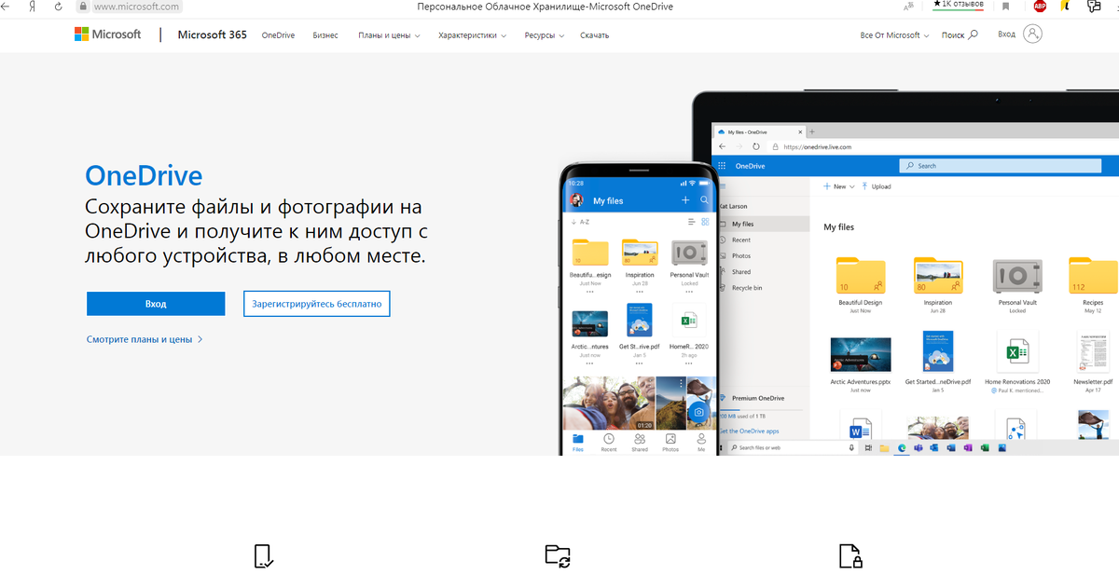
Task: Tap the Files tab on the phone
Action: click(578, 443)
